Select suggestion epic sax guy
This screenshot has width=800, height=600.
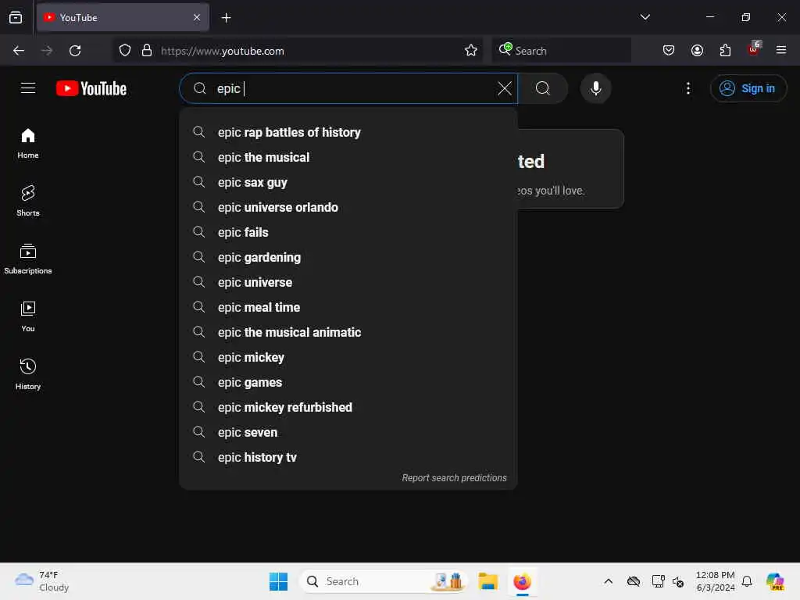[x=348, y=182]
